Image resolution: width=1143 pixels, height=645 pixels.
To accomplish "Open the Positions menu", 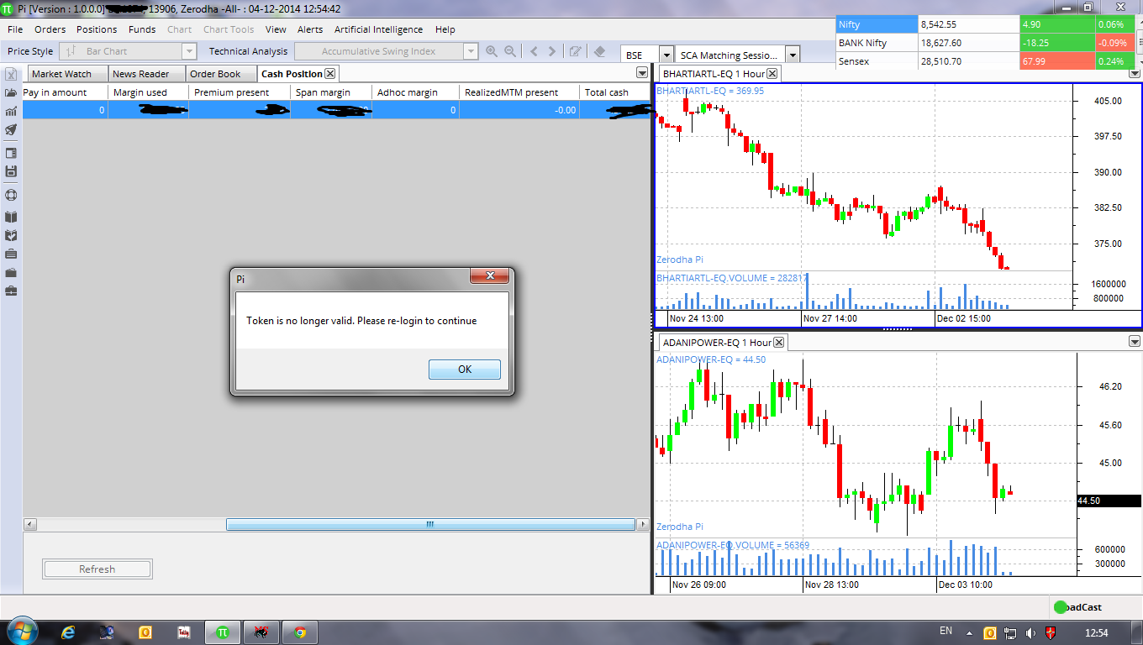I will tap(97, 29).
